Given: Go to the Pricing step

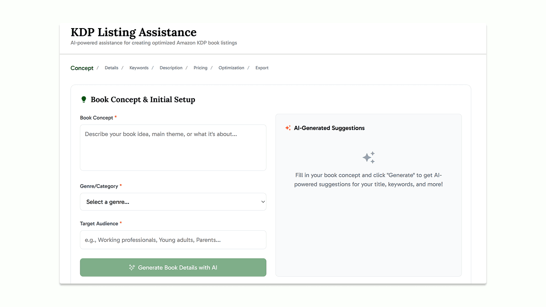Looking at the screenshot, I should pyautogui.click(x=200, y=68).
